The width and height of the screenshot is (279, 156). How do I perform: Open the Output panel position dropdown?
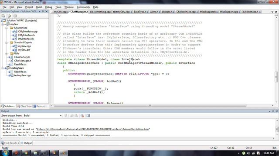point(270,111)
